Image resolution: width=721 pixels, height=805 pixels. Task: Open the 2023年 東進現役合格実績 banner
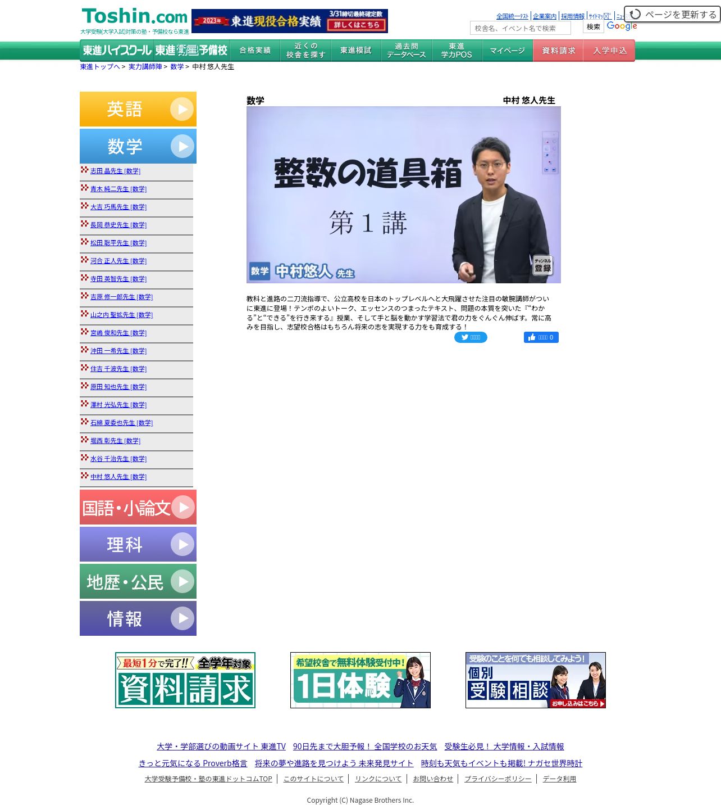coord(289,21)
